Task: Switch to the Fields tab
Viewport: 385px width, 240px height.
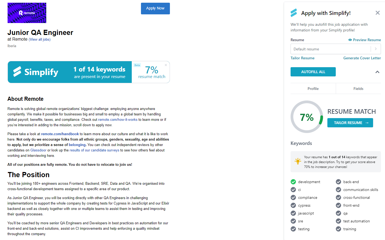Action: [358, 88]
